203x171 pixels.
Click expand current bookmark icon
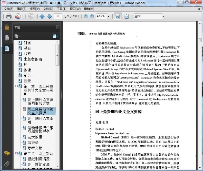coord(55,36)
